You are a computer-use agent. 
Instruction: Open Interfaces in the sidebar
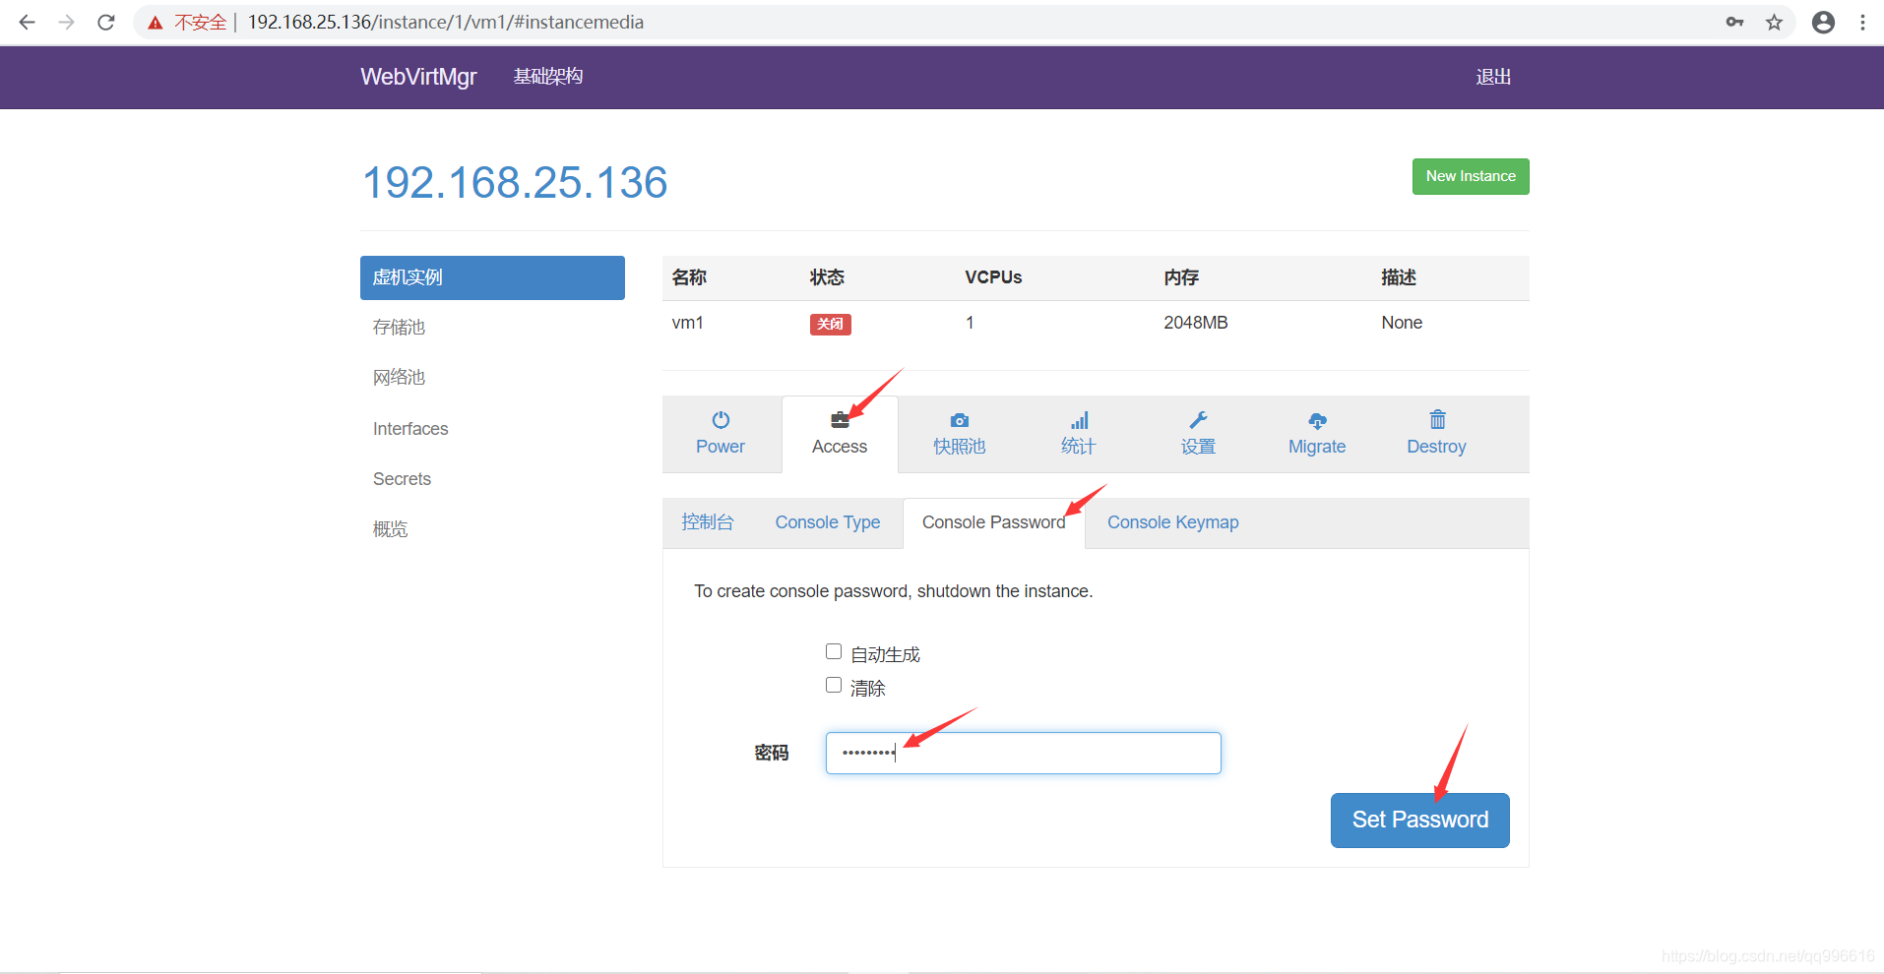410,429
